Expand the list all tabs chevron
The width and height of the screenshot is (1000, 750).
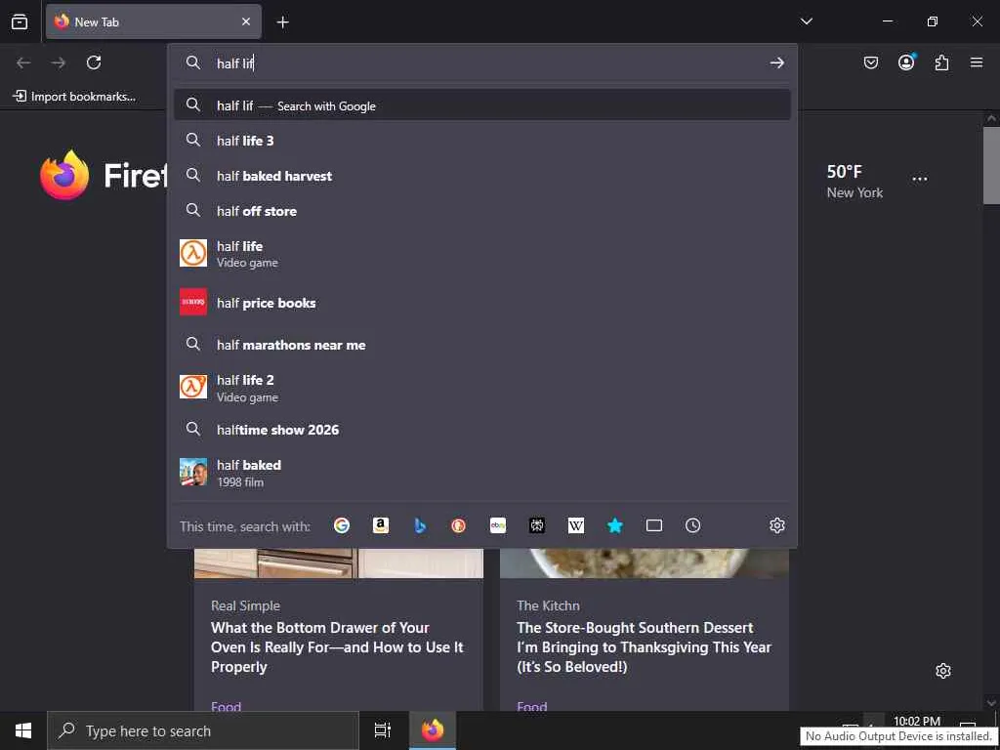pos(806,21)
